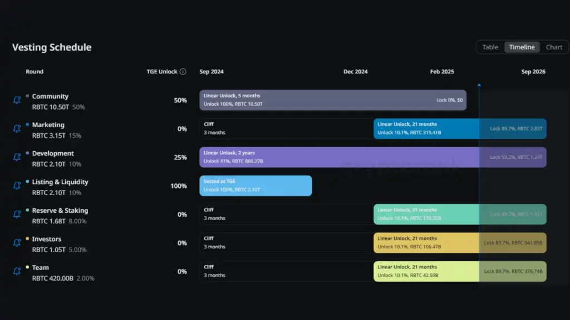Click the Round column header

tap(35, 72)
